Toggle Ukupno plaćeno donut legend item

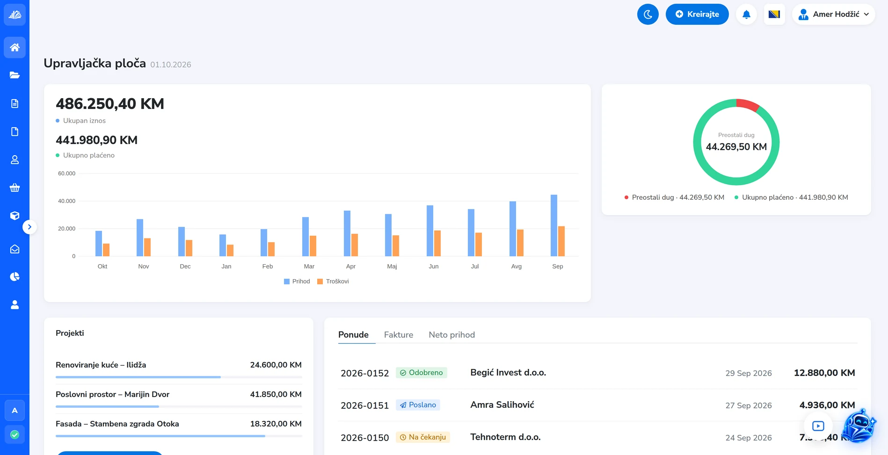click(x=791, y=197)
